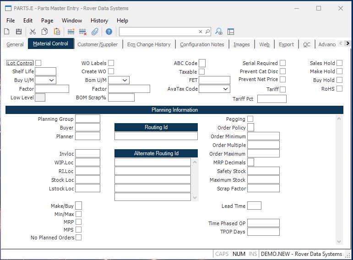Click the Planning Group input field
Viewport: 353px width, 260px height.
(x=87, y=119)
